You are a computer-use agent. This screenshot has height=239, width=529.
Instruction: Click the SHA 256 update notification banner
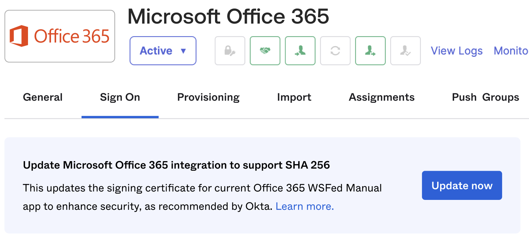264,184
